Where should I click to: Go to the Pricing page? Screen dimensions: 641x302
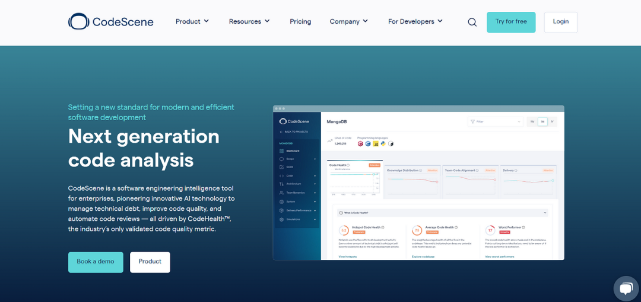click(300, 21)
